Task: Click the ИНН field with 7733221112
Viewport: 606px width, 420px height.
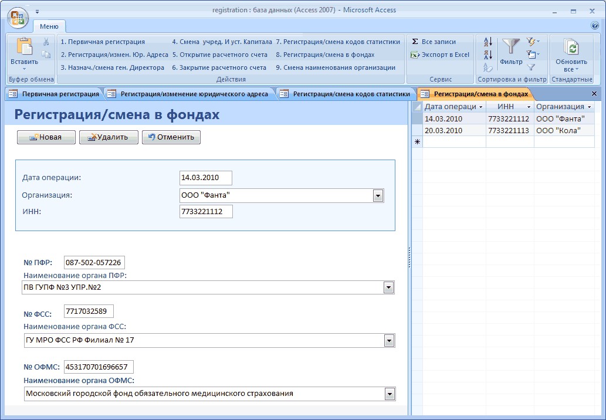Action: point(206,212)
